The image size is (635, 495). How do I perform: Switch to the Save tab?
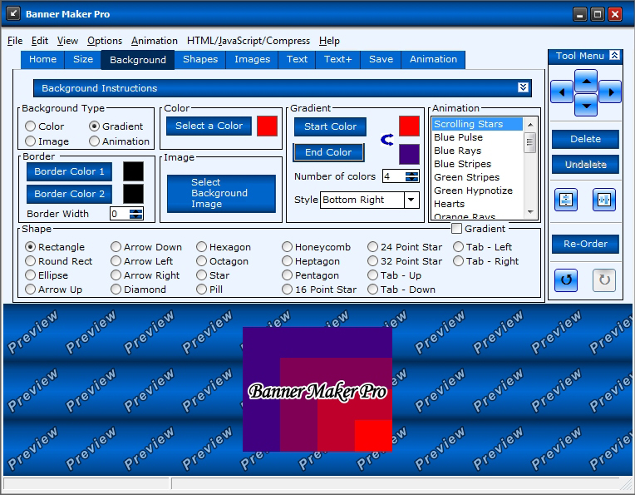[381, 59]
